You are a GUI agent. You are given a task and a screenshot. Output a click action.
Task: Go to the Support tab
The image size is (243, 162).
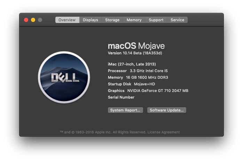point(156,20)
